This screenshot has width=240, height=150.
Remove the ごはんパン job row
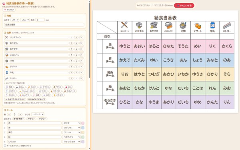click(x=81, y=55)
